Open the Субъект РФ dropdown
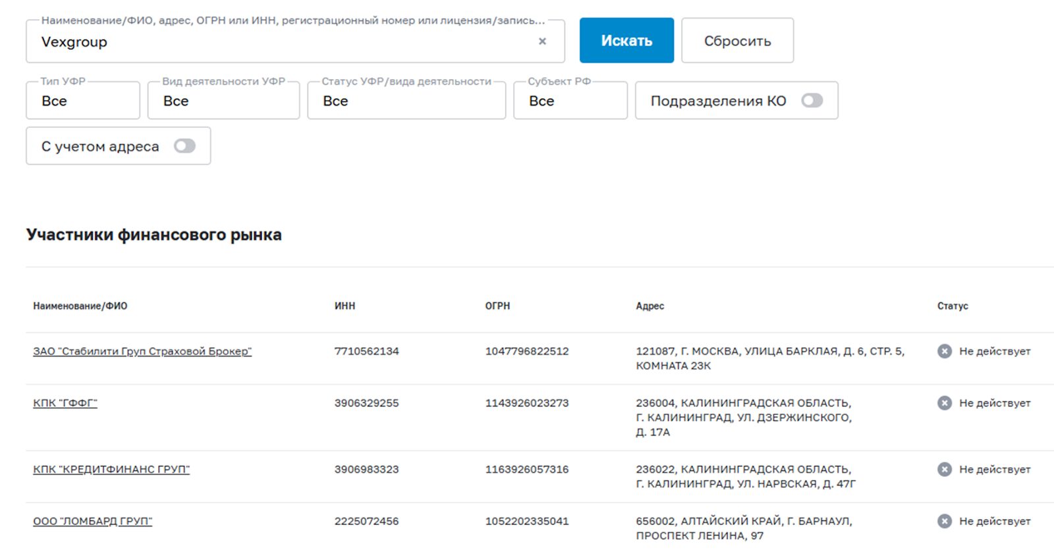1054x550 pixels. pos(570,101)
